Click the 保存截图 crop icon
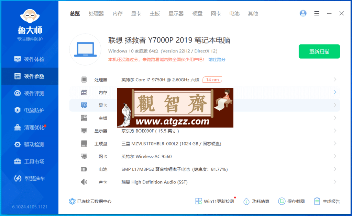 (282, 201)
